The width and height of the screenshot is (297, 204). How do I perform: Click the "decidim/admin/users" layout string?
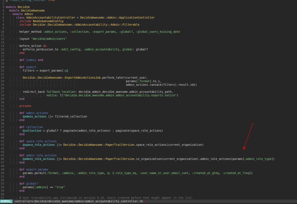pyautogui.click(x=49, y=39)
